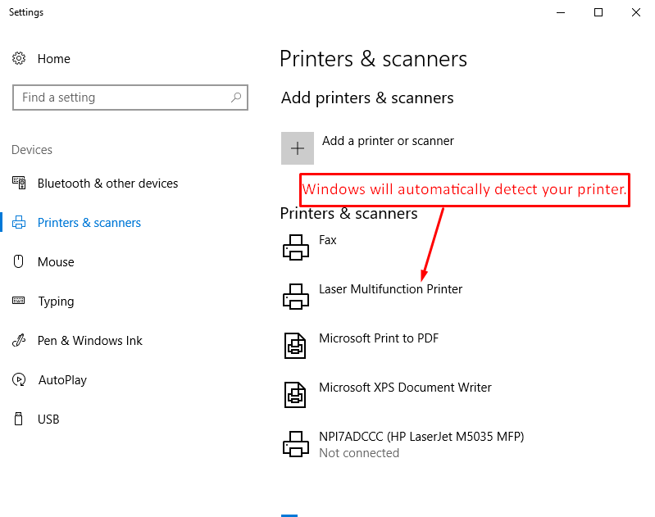Click the Microsoft XPS Document Writer icon
The image size is (655, 517).
295,395
